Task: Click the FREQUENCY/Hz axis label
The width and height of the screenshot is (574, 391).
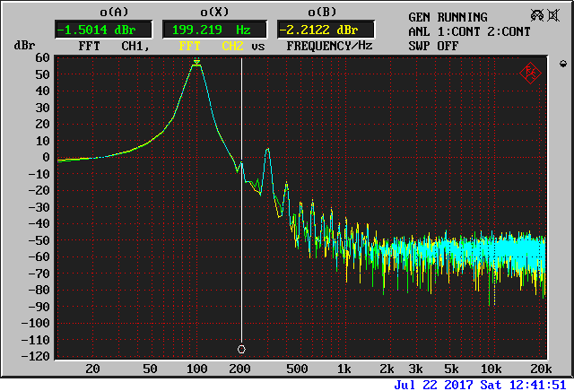Action: pyautogui.click(x=329, y=46)
